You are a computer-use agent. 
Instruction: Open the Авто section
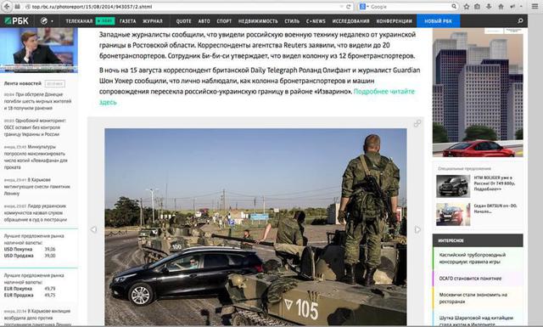pyautogui.click(x=204, y=21)
